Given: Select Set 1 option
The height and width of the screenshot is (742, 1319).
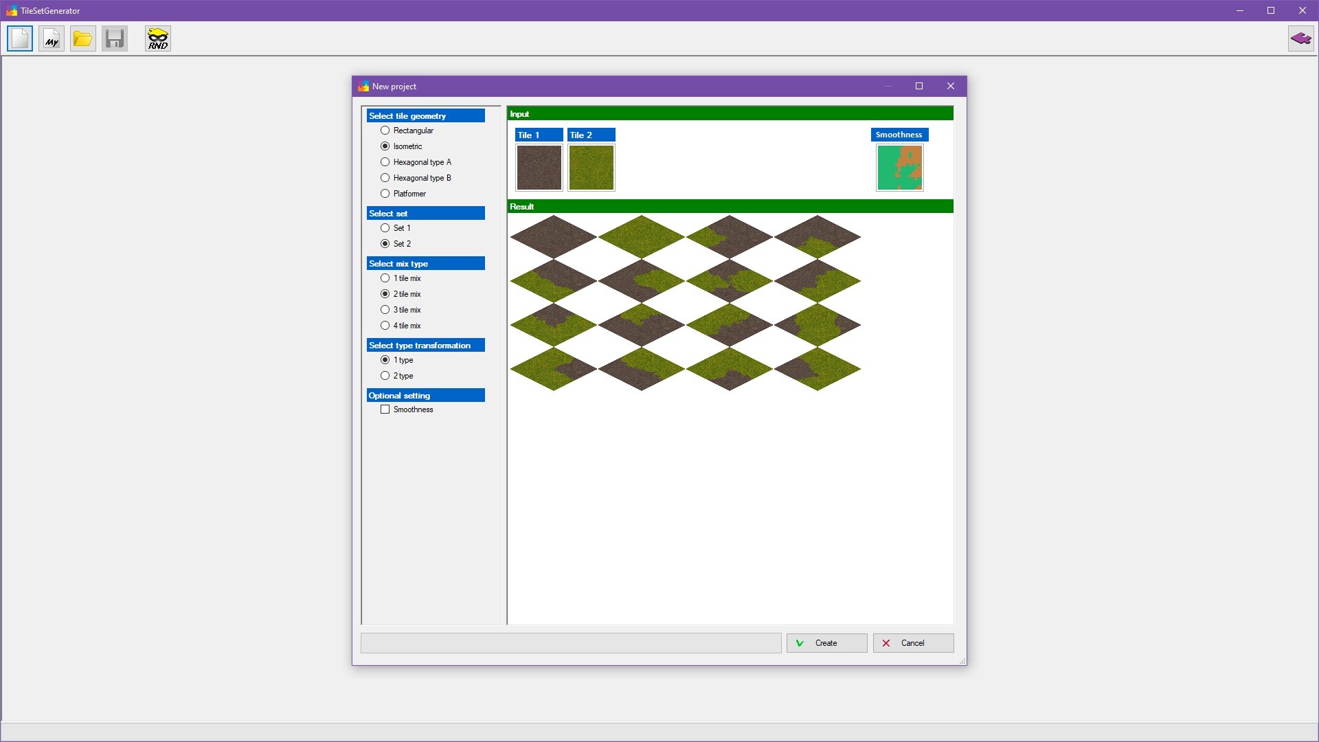Looking at the screenshot, I should click(x=385, y=228).
